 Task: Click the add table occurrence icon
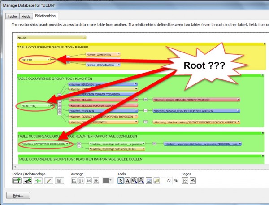coord(17,180)
